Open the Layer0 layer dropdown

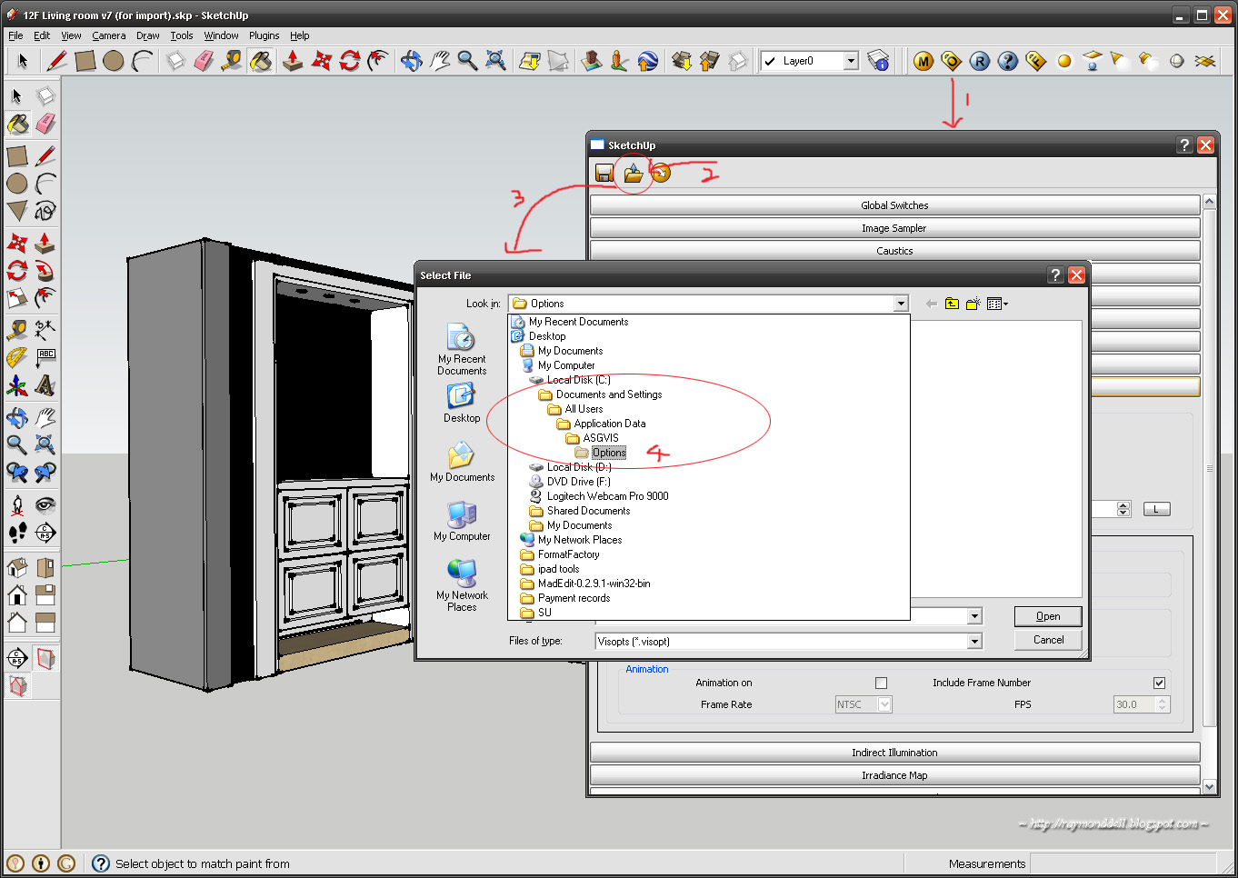[x=851, y=61]
